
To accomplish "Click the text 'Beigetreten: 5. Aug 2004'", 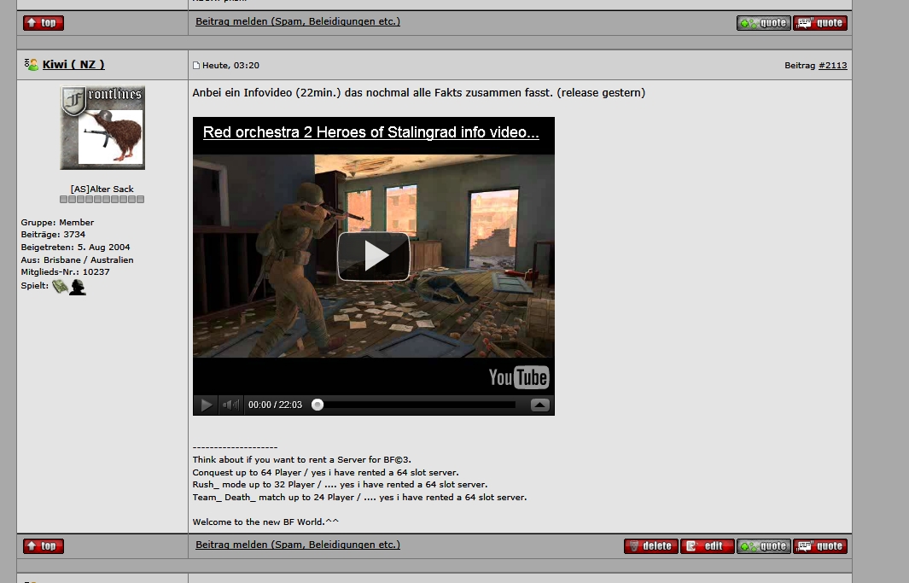I will [75, 247].
